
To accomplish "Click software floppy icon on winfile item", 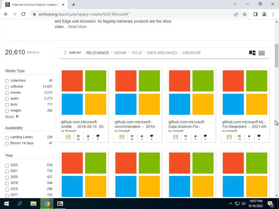I will point(68,137).
